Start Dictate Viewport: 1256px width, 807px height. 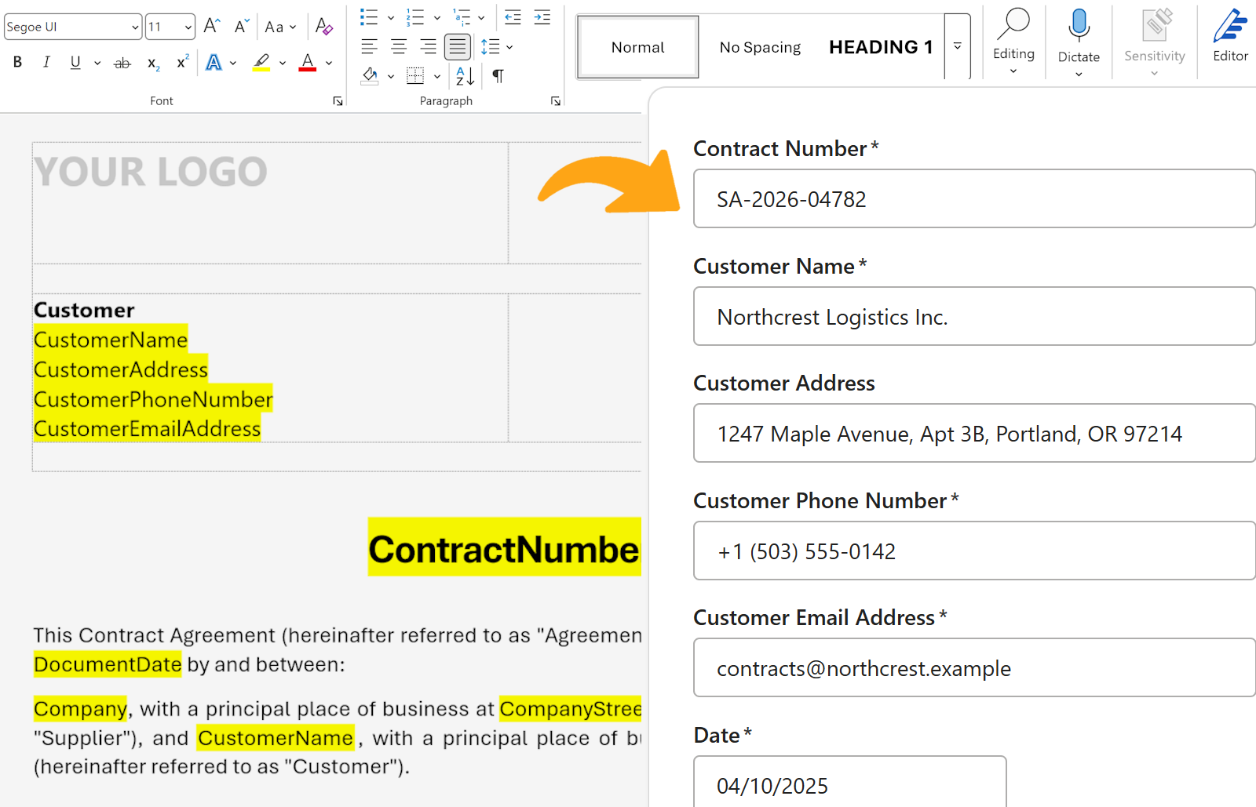(x=1079, y=41)
